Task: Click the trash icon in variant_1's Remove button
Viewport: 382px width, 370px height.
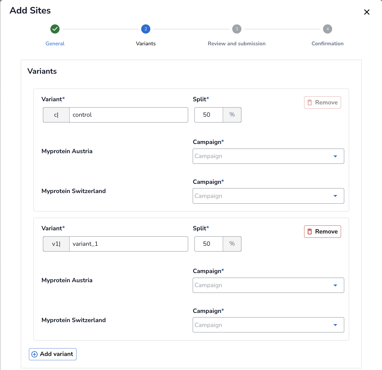Action: tap(310, 232)
